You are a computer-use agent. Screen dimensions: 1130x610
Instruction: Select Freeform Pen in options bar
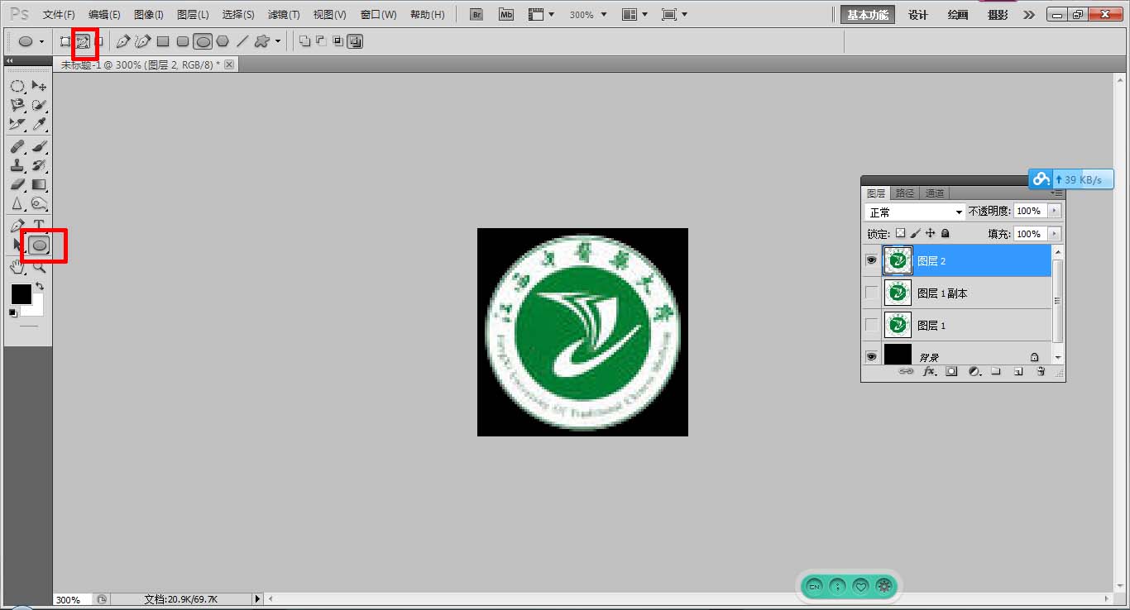[x=143, y=41]
